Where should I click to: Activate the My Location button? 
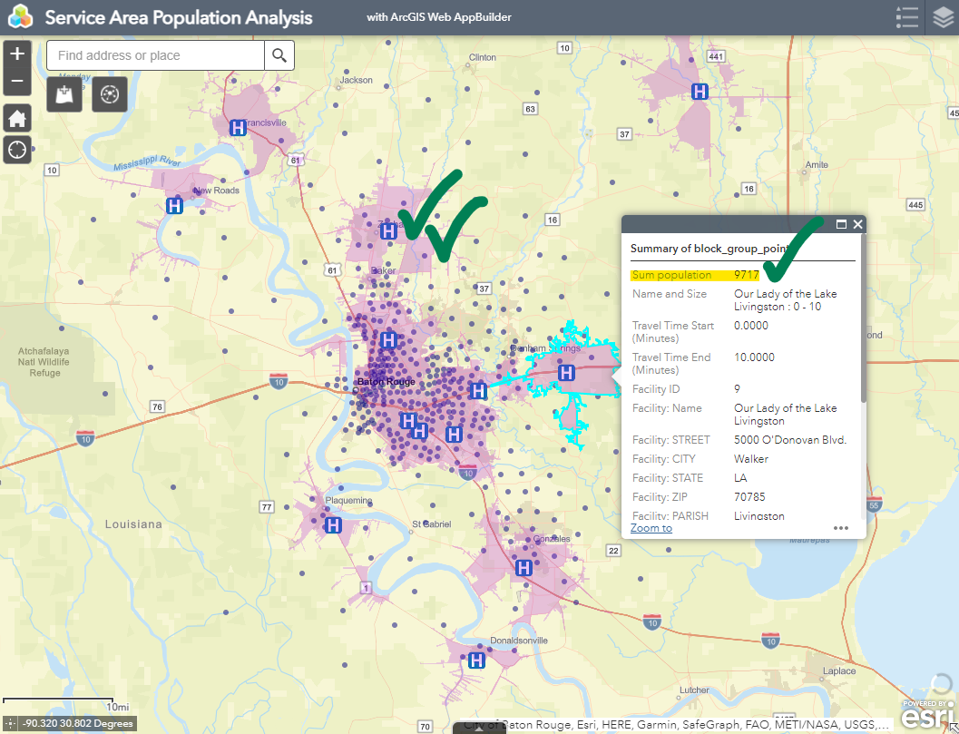17,149
